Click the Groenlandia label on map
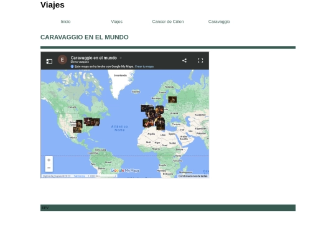336x252 pixels. coord(120,75)
